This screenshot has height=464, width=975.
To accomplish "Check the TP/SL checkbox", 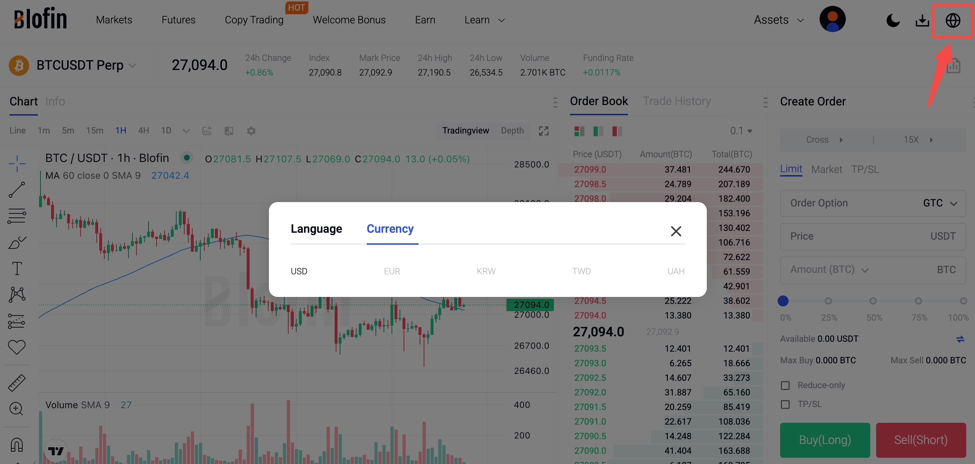I will coord(785,404).
